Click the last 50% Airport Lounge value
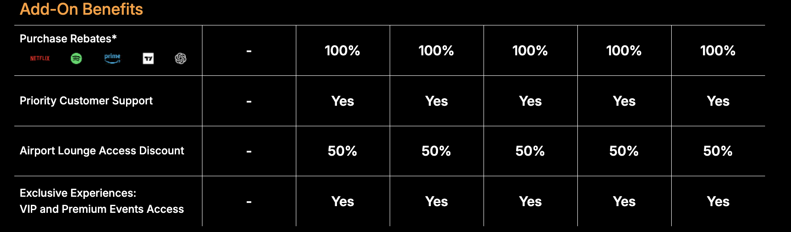Viewport: 791px width, 232px height. pos(718,151)
